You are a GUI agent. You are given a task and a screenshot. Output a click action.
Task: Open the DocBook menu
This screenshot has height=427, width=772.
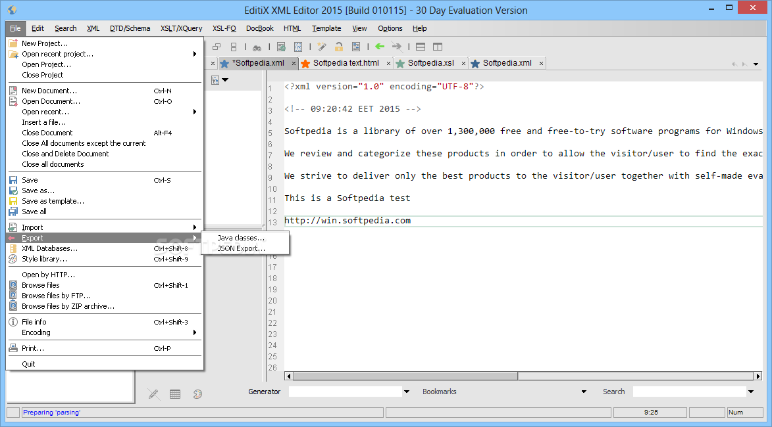(x=259, y=28)
